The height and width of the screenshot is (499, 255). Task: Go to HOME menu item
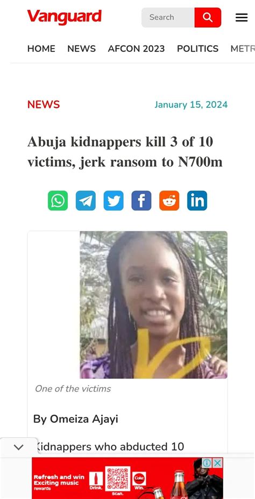pos(41,49)
